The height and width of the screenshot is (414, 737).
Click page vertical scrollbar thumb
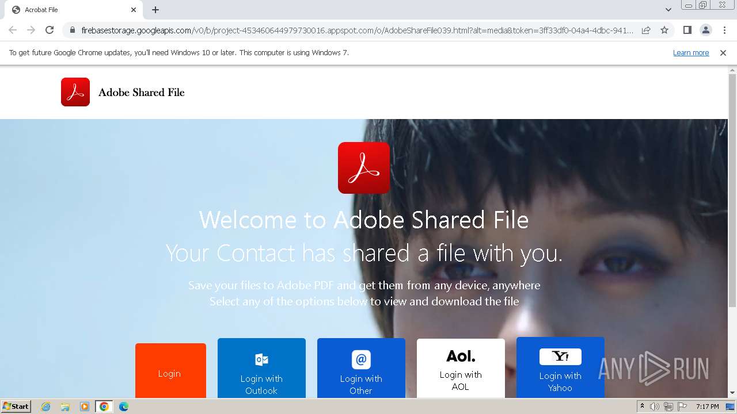tap(732, 190)
